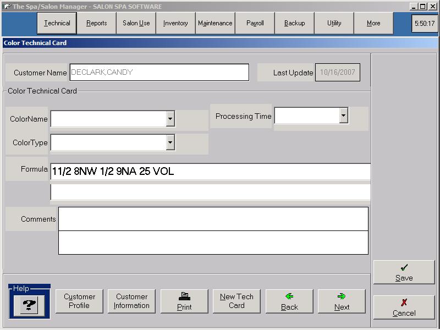Click the Backup menu button
The width and height of the screenshot is (440, 330).
pos(294,24)
